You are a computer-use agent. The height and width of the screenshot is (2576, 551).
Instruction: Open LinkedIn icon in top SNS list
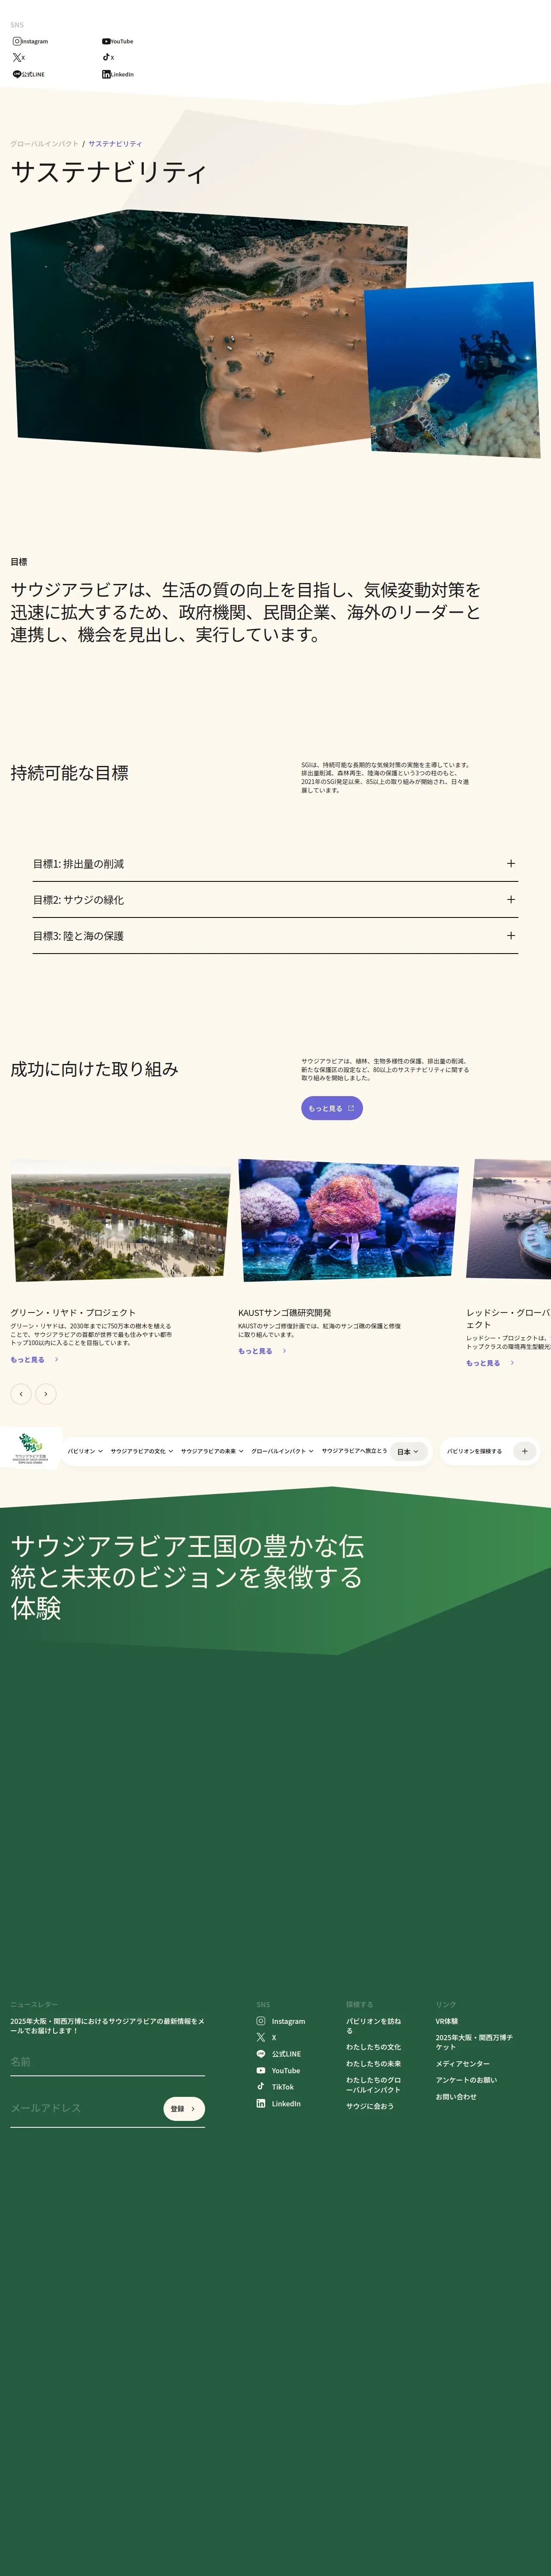click(x=106, y=74)
